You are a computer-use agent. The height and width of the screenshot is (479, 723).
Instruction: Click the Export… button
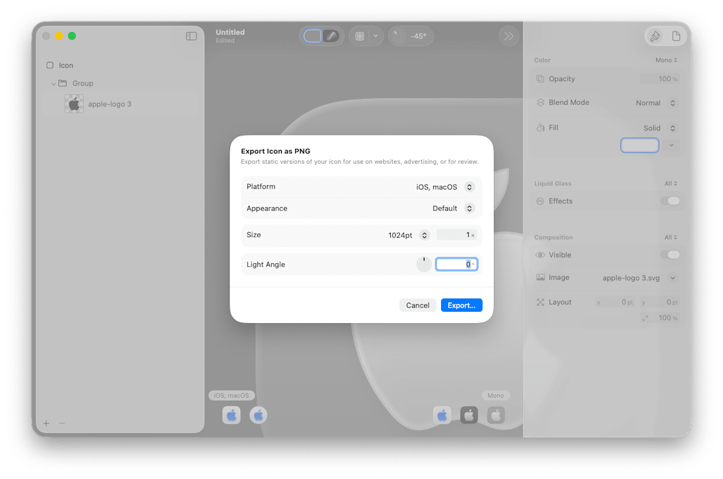click(x=462, y=305)
